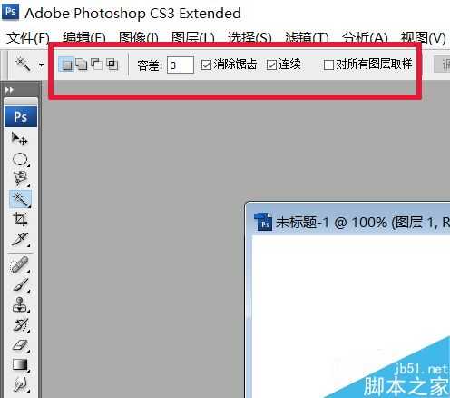The height and width of the screenshot is (398, 450).
Task: Select the Elliptical Marquee tool
Action: click(x=20, y=159)
